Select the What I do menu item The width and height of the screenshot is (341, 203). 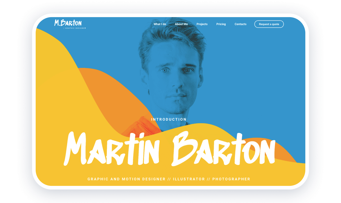point(160,24)
